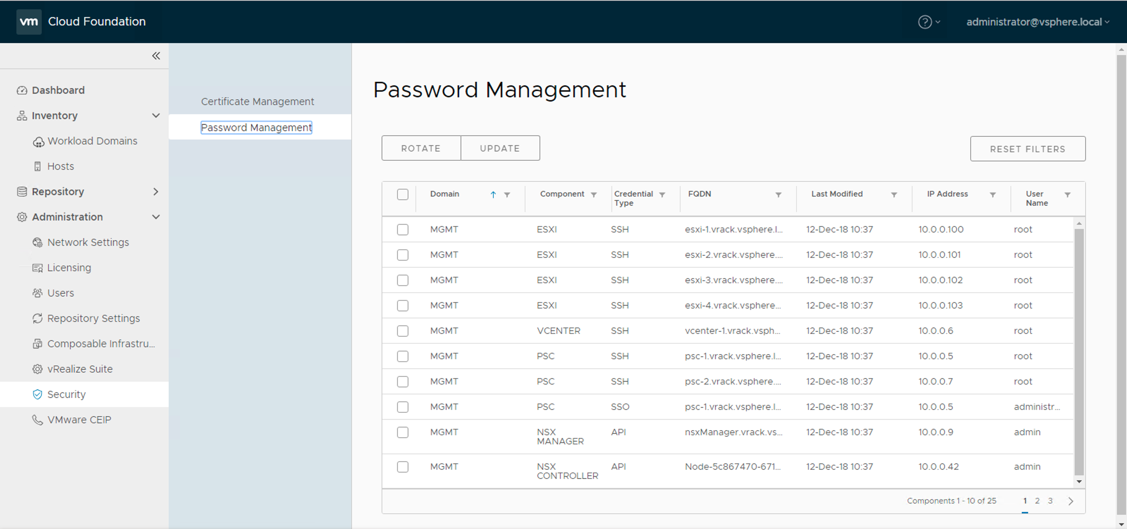Collapse the Inventory section chevron

156,116
